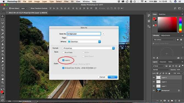Select the Crop tool in the toolbar
This screenshot has width=184, height=103.
tap(2, 30)
